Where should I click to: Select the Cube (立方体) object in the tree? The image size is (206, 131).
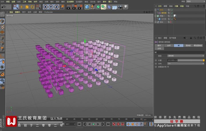pyautogui.click(x=164, y=19)
